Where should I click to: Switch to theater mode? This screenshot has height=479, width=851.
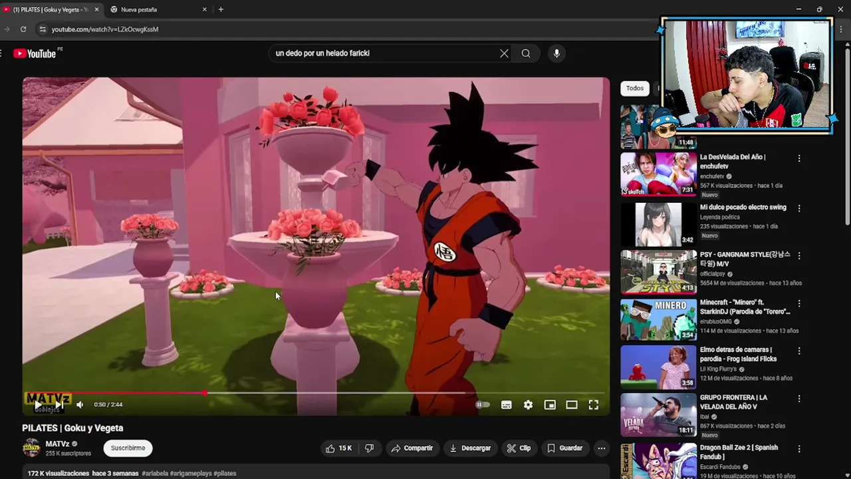click(572, 404)
